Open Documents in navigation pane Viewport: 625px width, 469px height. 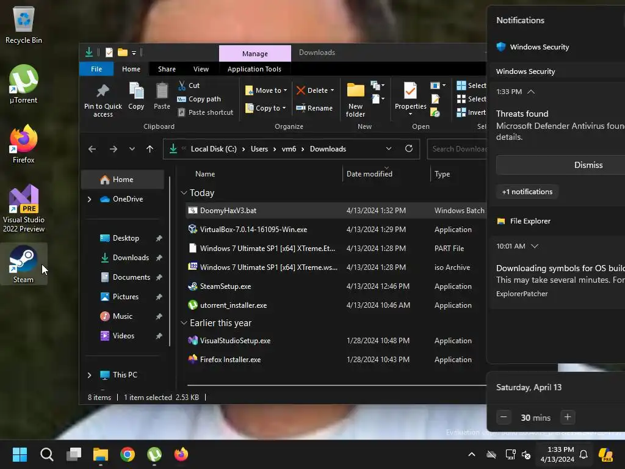(x=131, y=277)
